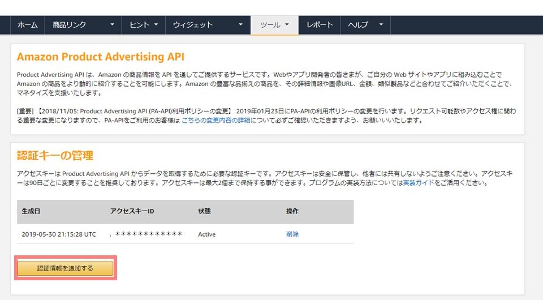The width and height of the screenshot is (543, 304).
Task: Open the レポート navigation item
Action: click(x=320, y=25)
